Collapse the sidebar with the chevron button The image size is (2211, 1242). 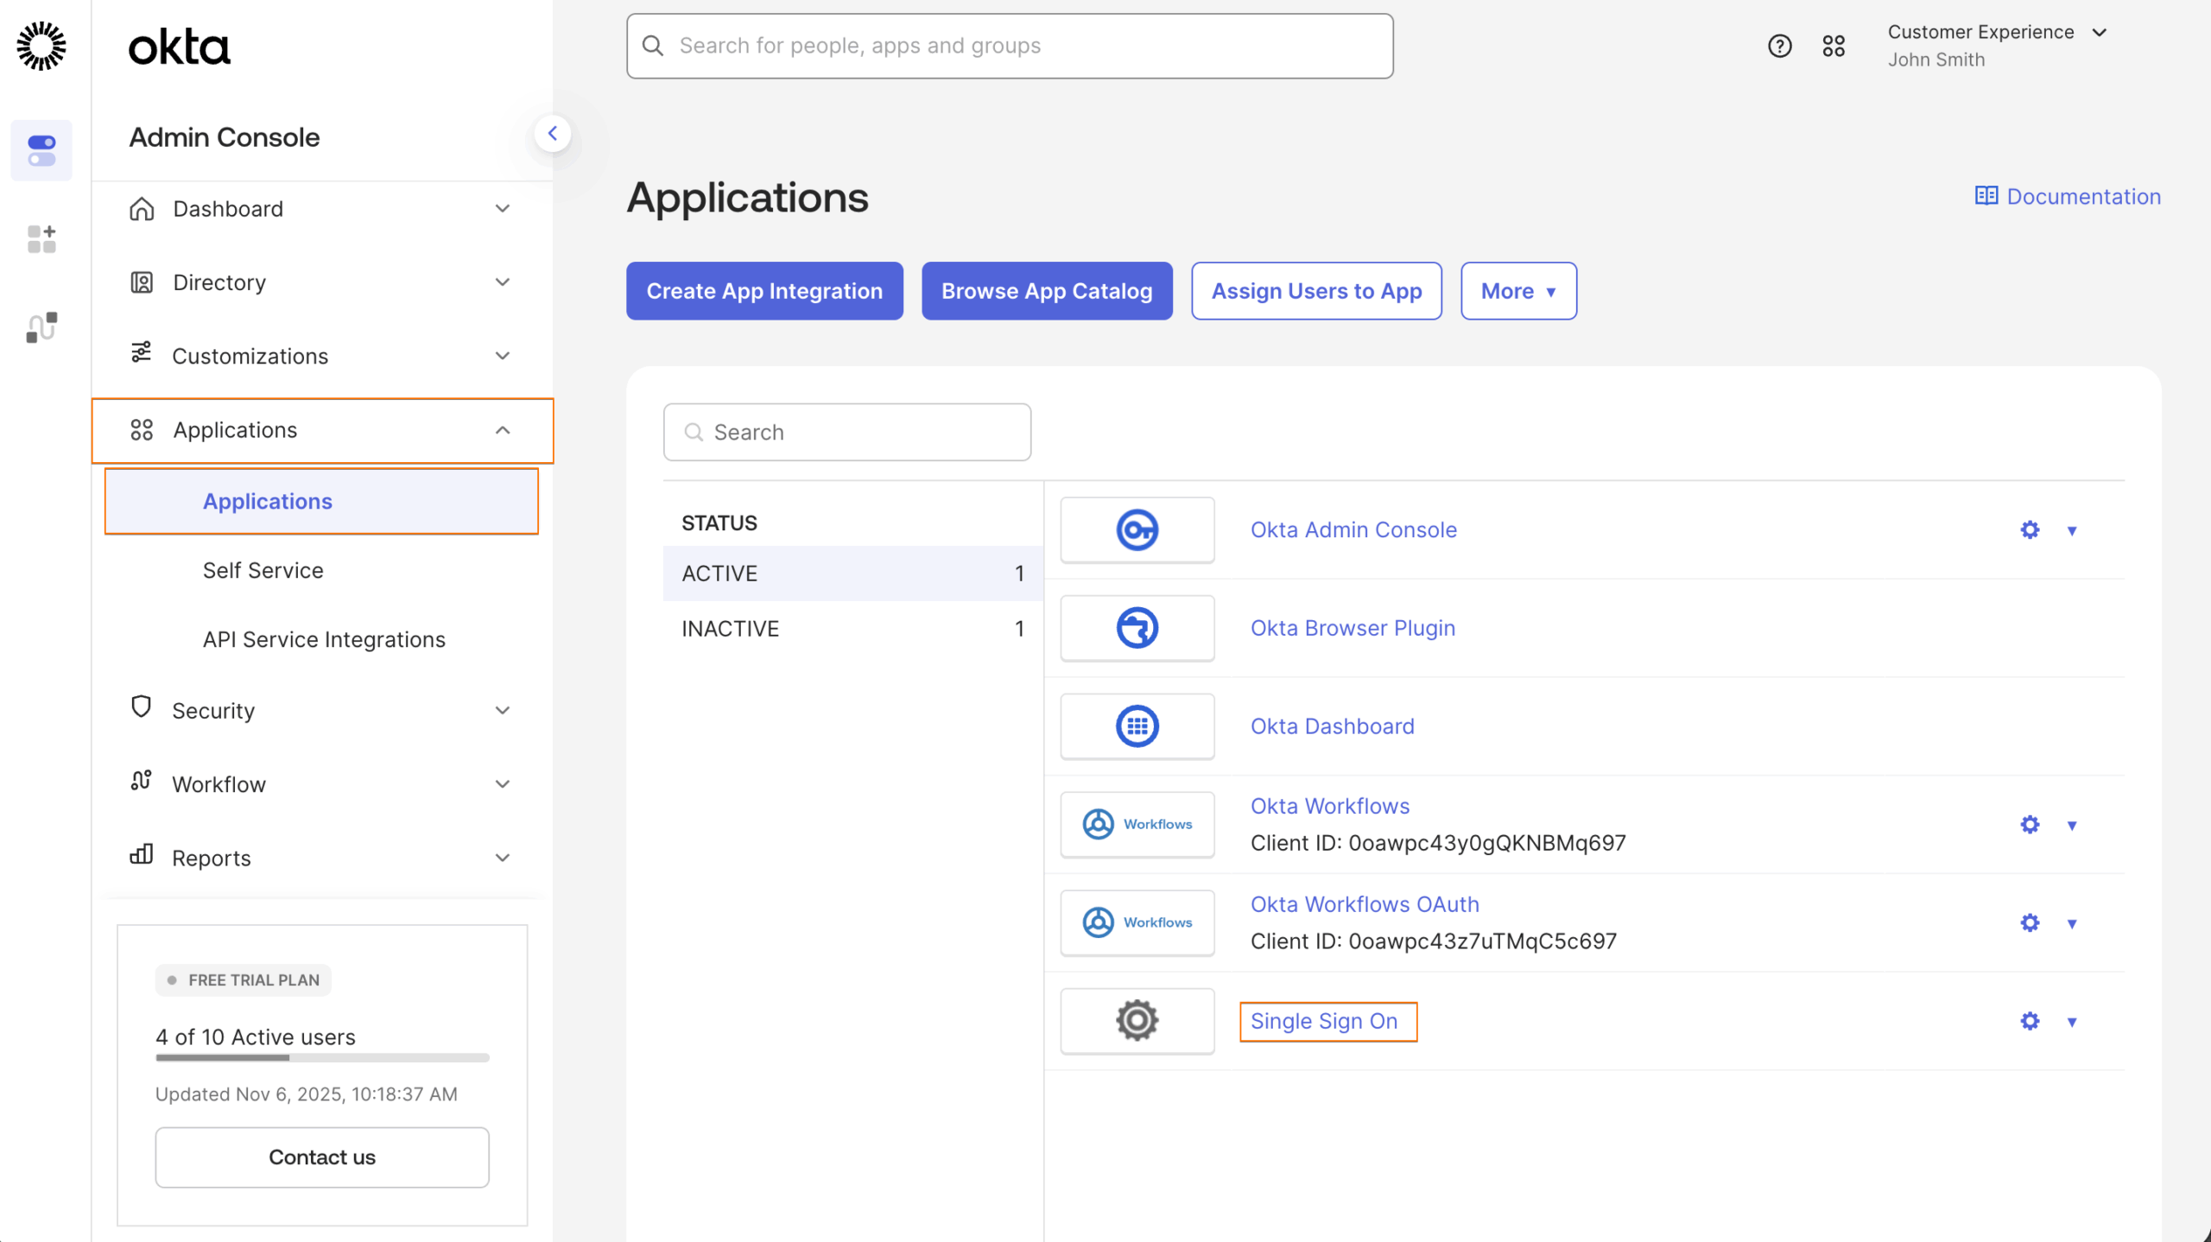(x=554, y=133)
